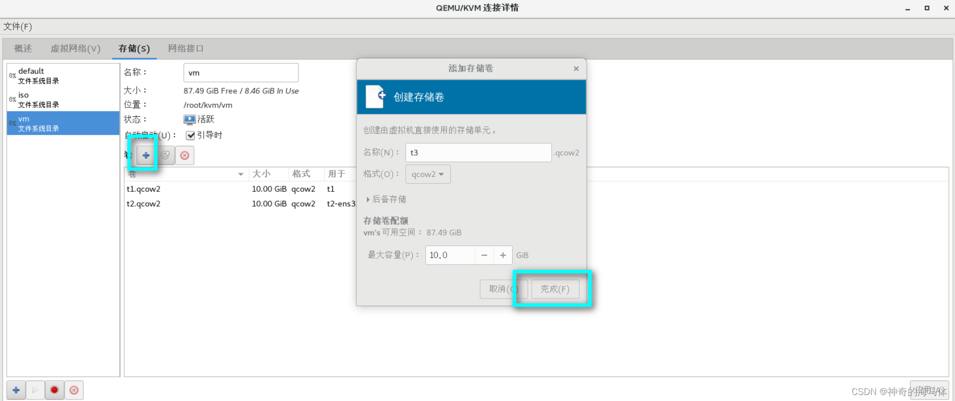Image resolution: width=955 pixels, height=401 pixels.
Task: Select the vm storage pool
Action: (x=63, y=123)
